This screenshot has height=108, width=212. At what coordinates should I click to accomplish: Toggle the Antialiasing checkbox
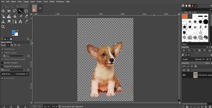2,49
